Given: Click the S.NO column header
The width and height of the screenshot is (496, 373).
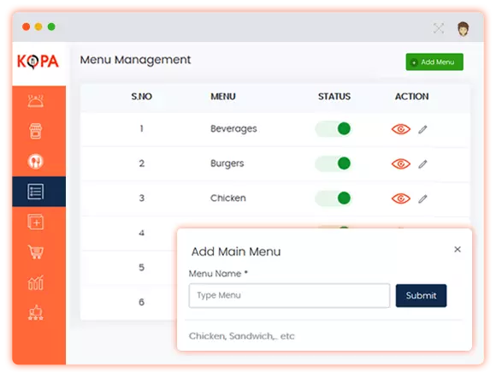Looking at the screenshot, I should (x=142, y=97).
